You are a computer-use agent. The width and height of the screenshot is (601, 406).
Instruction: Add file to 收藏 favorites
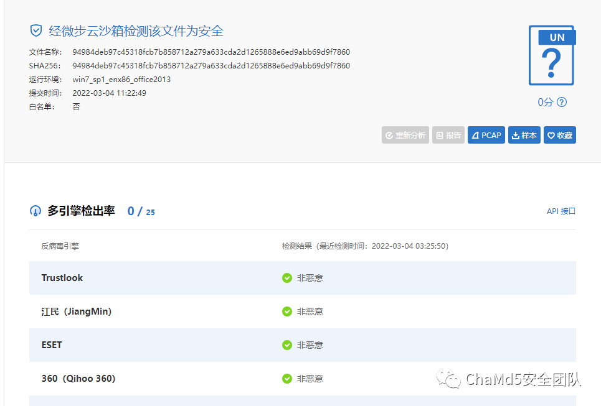[x=560, y=135]
